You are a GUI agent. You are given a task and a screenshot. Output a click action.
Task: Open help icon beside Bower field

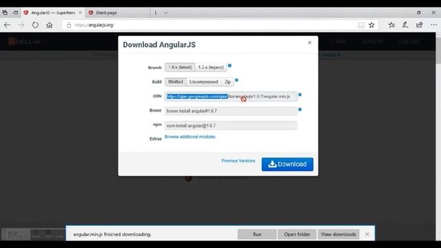[x=300, y=110]
